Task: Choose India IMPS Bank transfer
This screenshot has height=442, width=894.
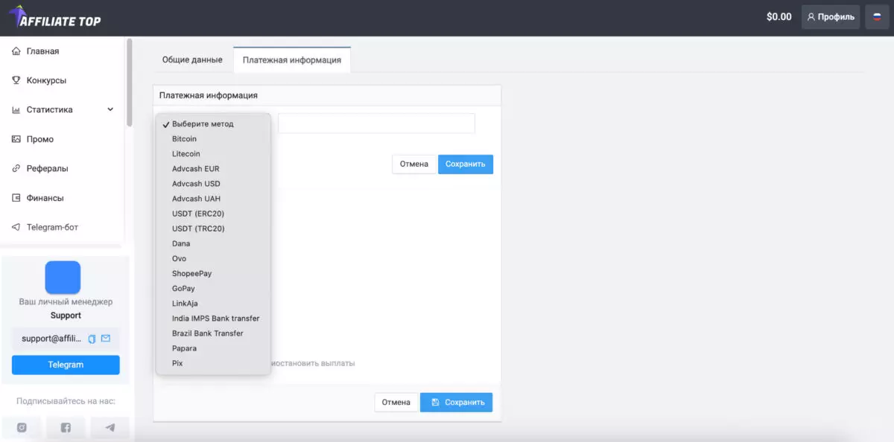Action: 212,318
